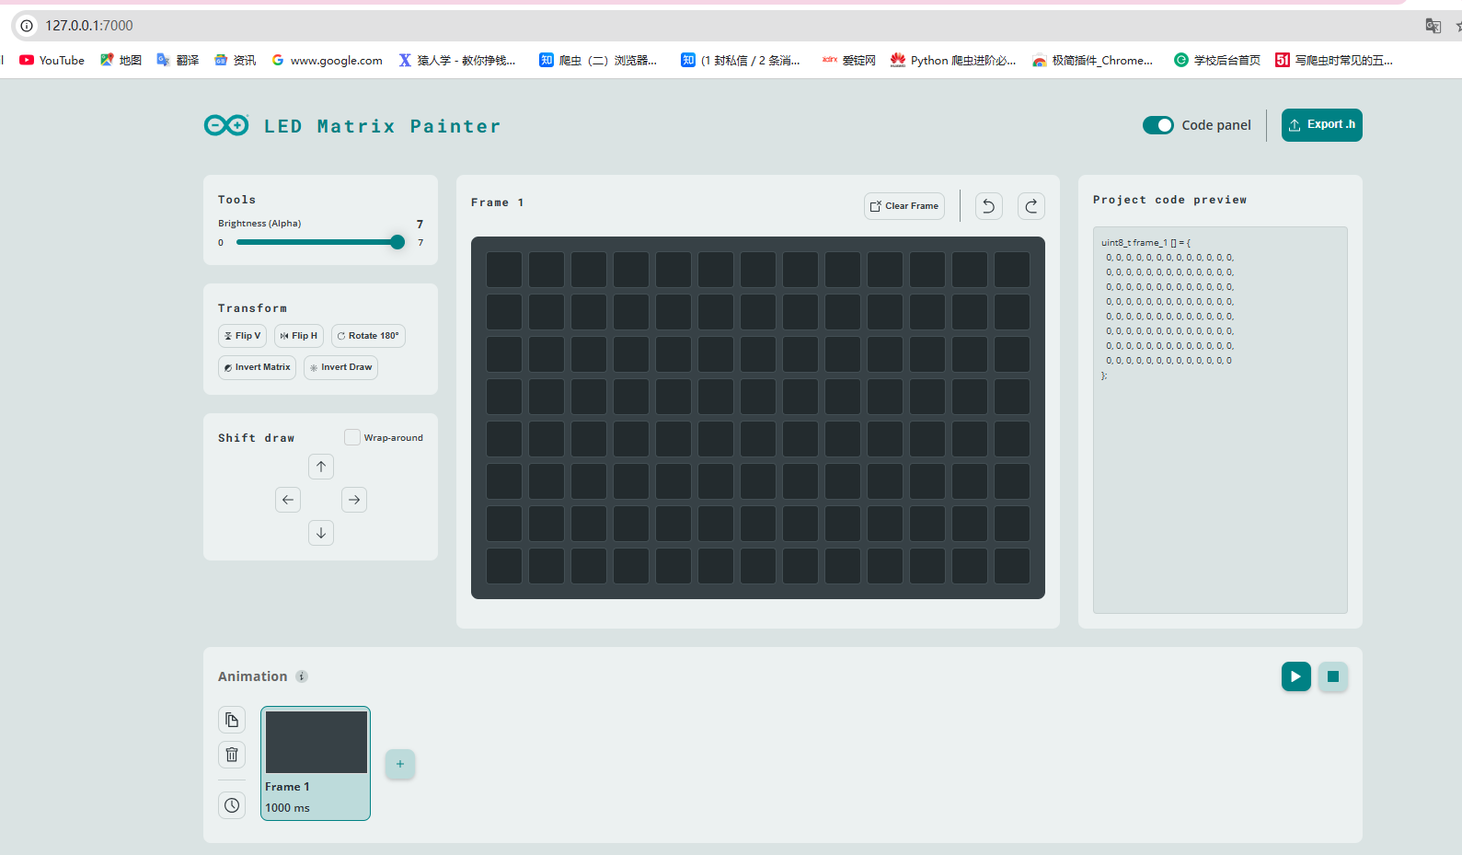The width and height of the screenshot is (1462, 855).
Task: Open the 资讯 bookmark
Action: click(x=236, y=60)
